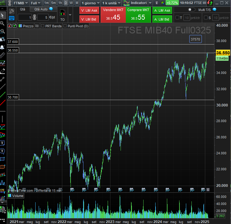Toggle the Multi T/S switch
The image size is (231, 224).
pos(192,10)
